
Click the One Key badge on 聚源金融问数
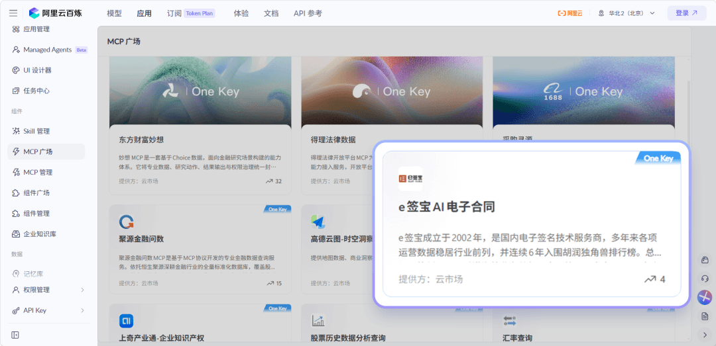[x=277, y=209]
